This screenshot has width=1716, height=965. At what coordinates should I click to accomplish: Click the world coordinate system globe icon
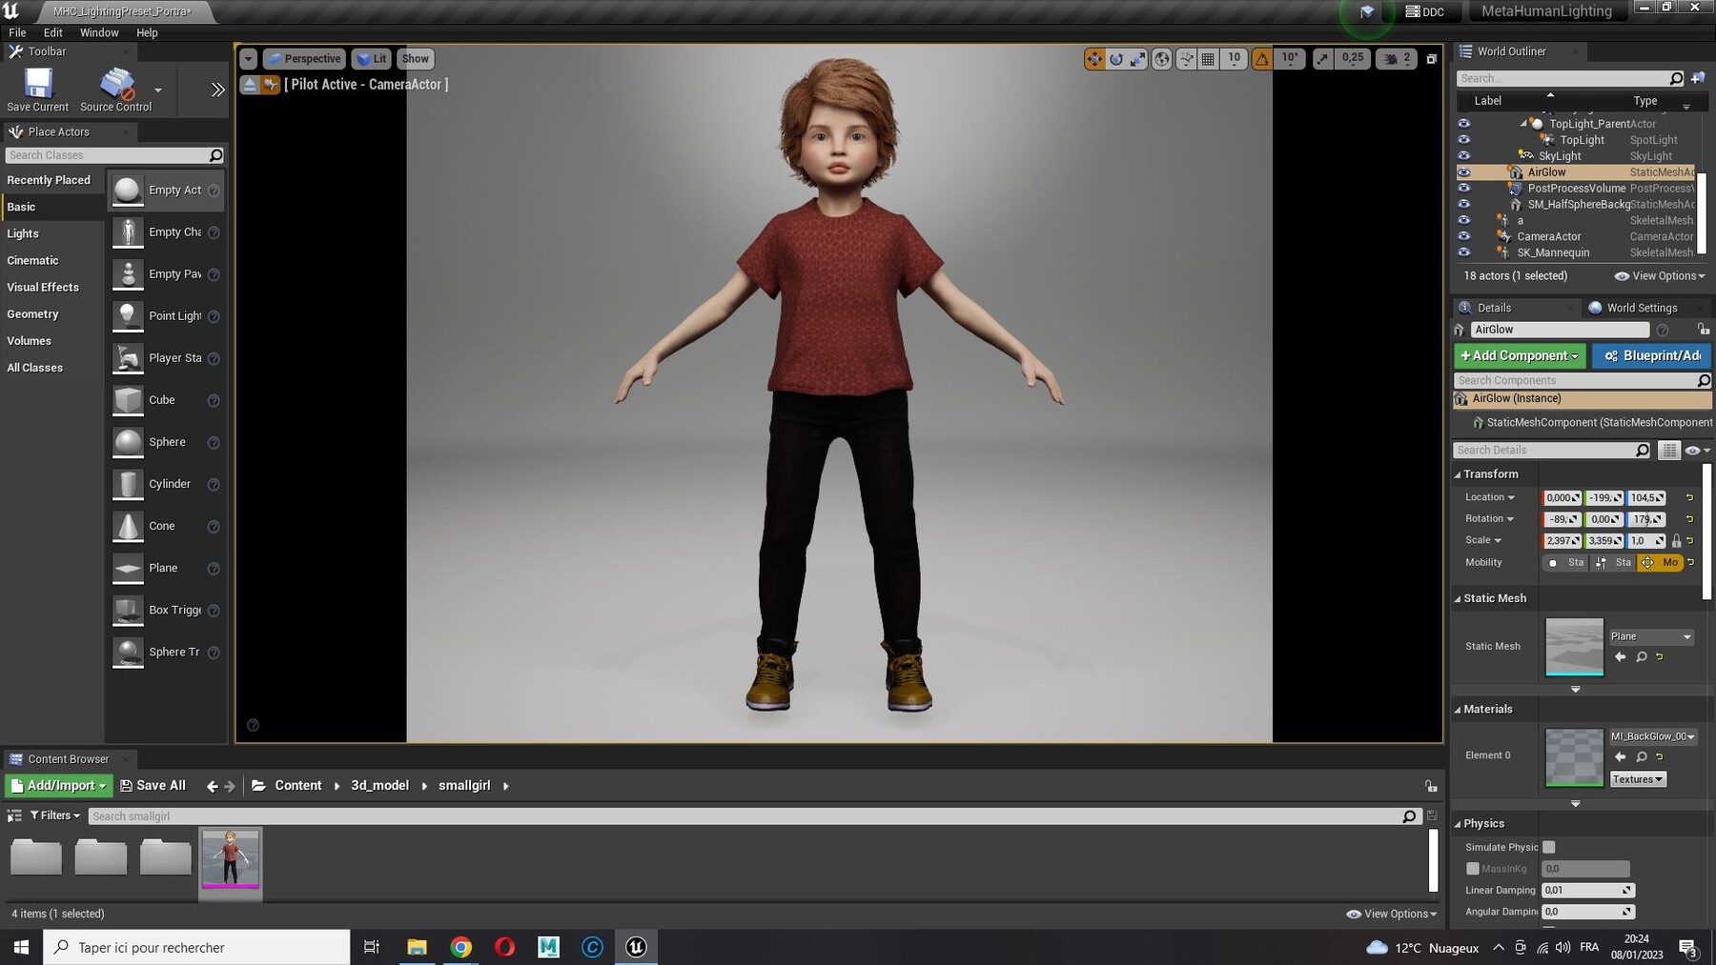(x=1162, y=59)
